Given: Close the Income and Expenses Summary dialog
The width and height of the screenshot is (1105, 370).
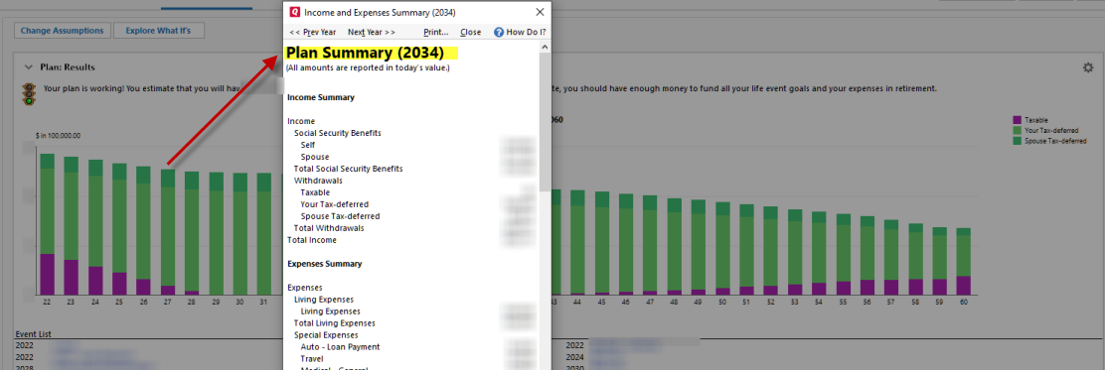Looking at the screenshot, I should click(540, 12).
